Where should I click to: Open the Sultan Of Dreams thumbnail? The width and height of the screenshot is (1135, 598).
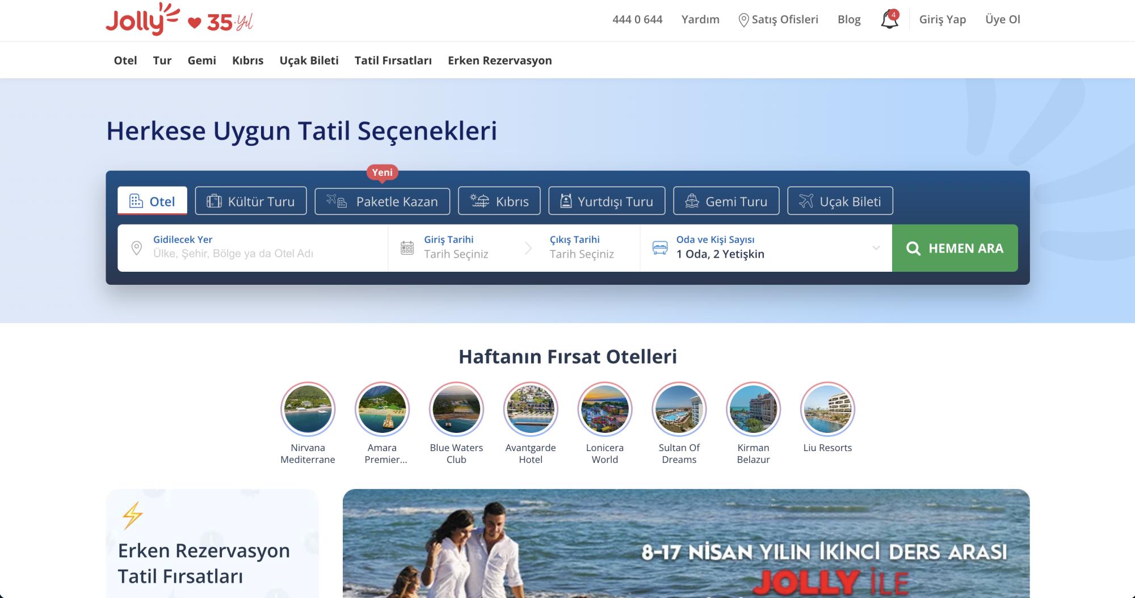pyautogui.click(x=679, y=409)
